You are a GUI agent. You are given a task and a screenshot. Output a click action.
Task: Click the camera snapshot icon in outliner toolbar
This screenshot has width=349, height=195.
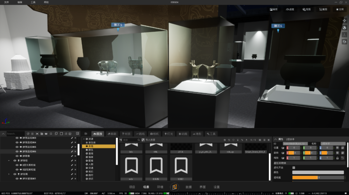pyautogui.click(x=42, y=134)
